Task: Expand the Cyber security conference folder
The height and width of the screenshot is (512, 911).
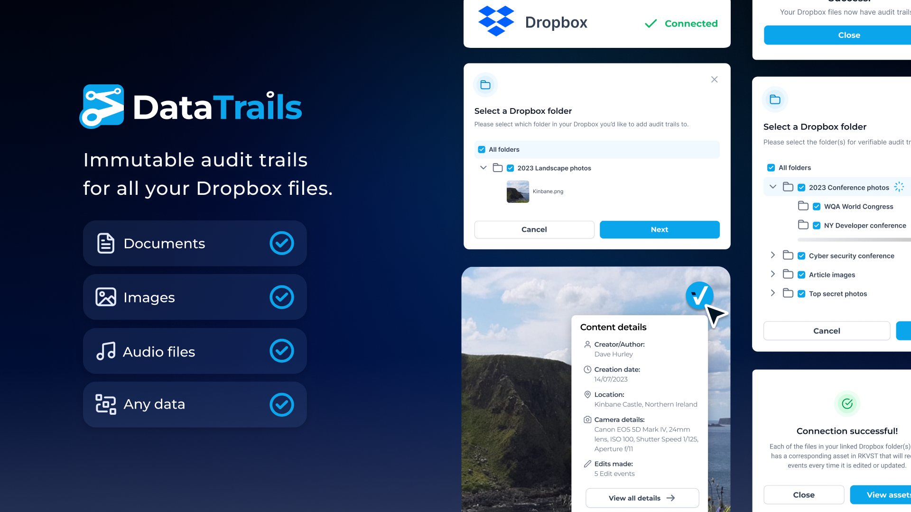Action: 773,255
